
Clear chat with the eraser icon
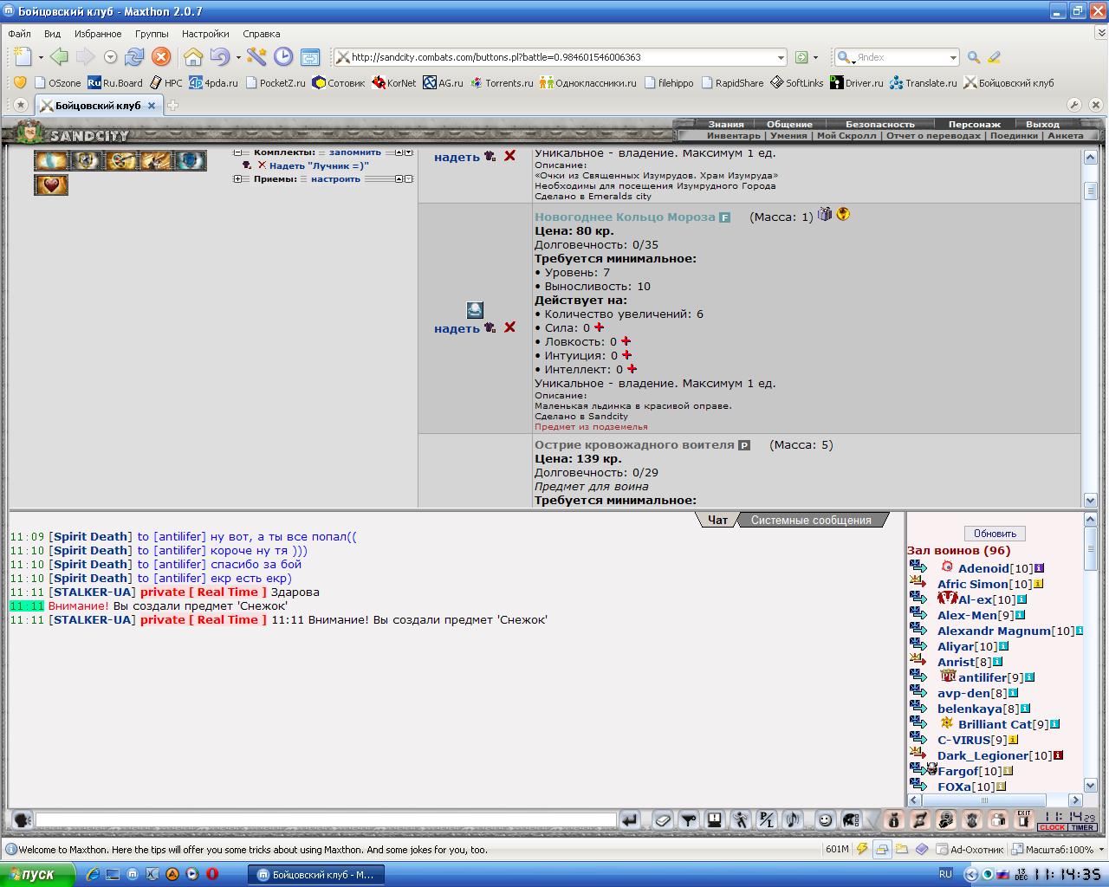[x=663, y=819]
